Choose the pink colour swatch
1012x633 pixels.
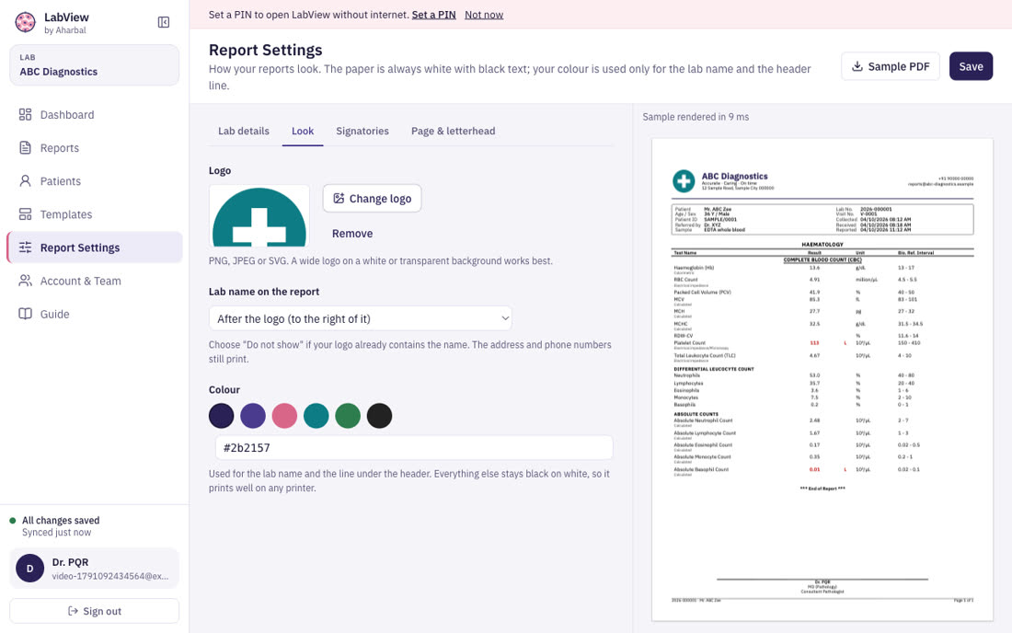pyautogui.click(x=284, y=416)
